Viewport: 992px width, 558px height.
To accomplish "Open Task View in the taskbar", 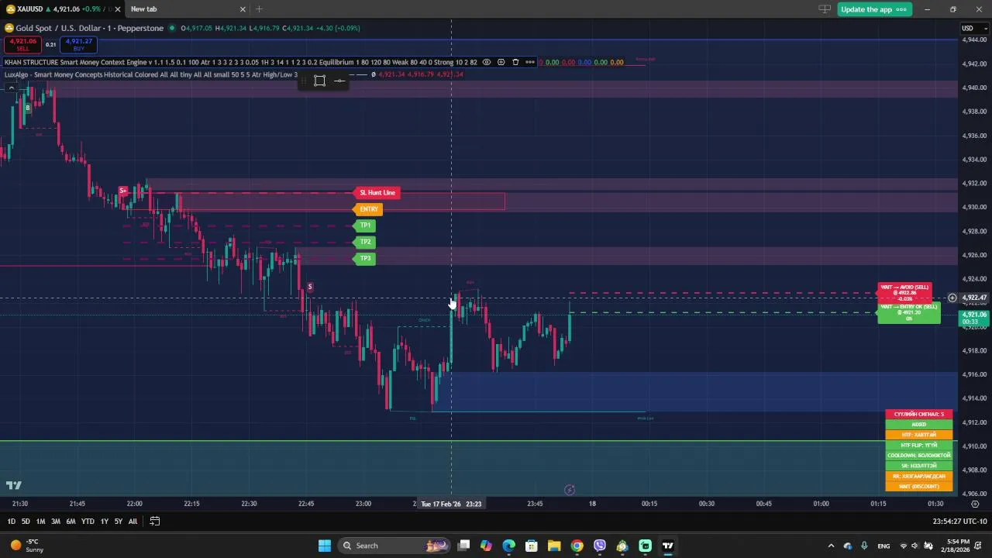I will click(463, 546).
